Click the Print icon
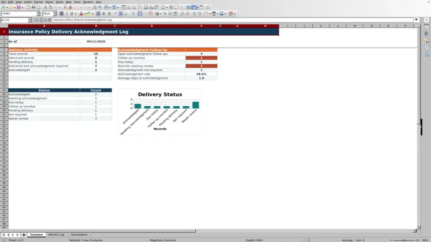This screenshot has width=431, height=242. [x=33, y=8]
